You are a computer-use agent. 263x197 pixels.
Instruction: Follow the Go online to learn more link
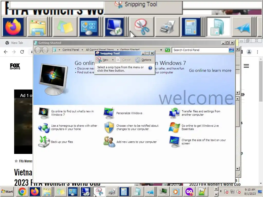click(x=210, y=71)
